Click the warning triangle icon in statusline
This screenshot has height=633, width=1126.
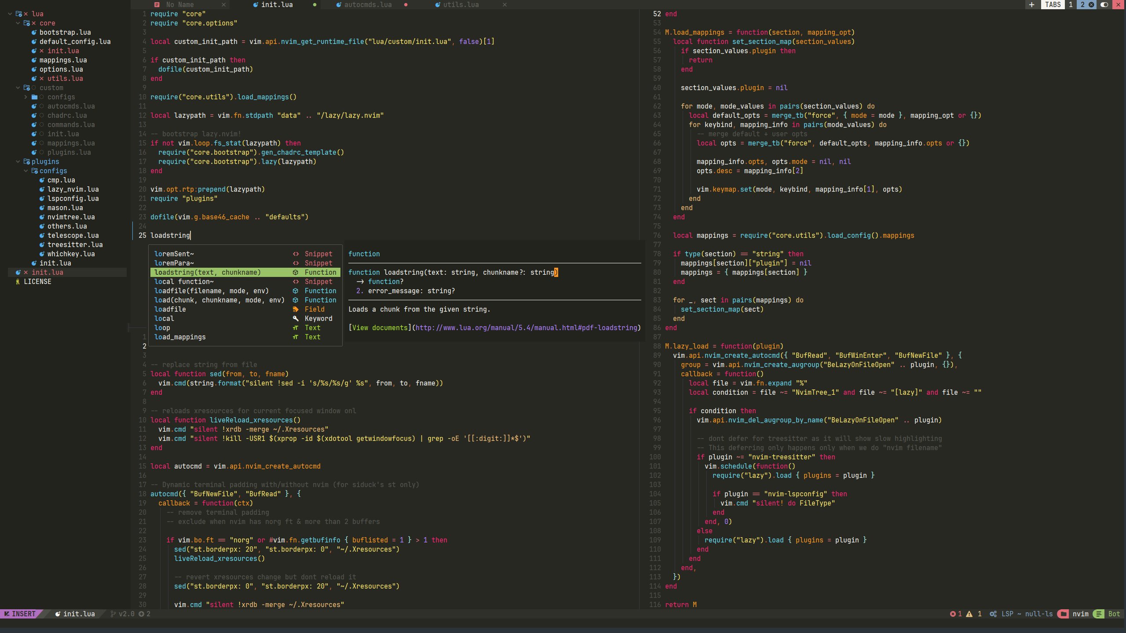click(x=969, y=614)
